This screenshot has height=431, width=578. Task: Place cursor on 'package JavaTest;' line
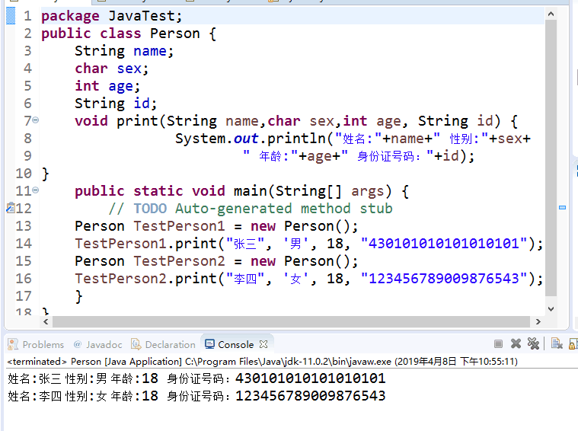click(111, 16)
